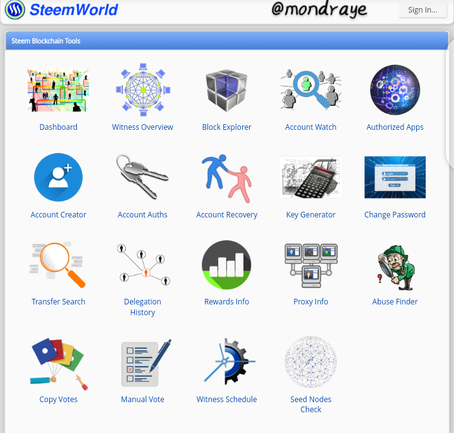
Task: Follow the Authorized Apps text link
Action: pos(395,127)
